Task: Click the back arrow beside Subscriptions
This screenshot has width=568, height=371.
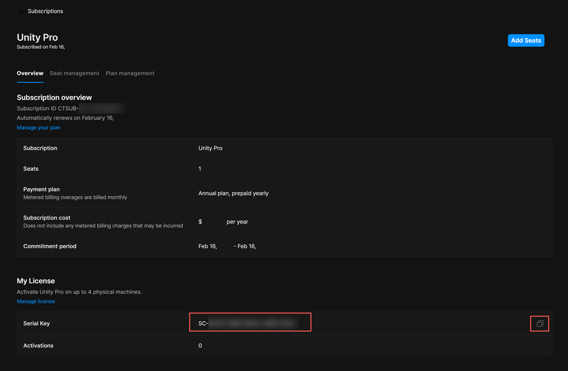Action: click(22, 11)
